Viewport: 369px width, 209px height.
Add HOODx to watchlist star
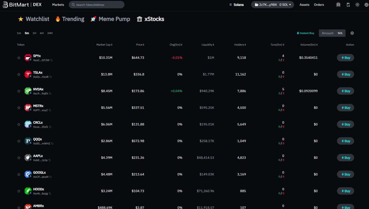19,191
